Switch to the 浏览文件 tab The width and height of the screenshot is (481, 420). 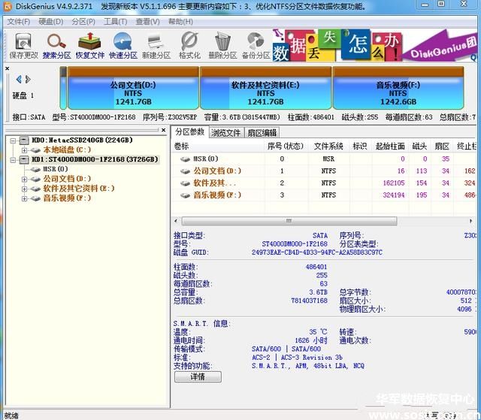[225, 132]
